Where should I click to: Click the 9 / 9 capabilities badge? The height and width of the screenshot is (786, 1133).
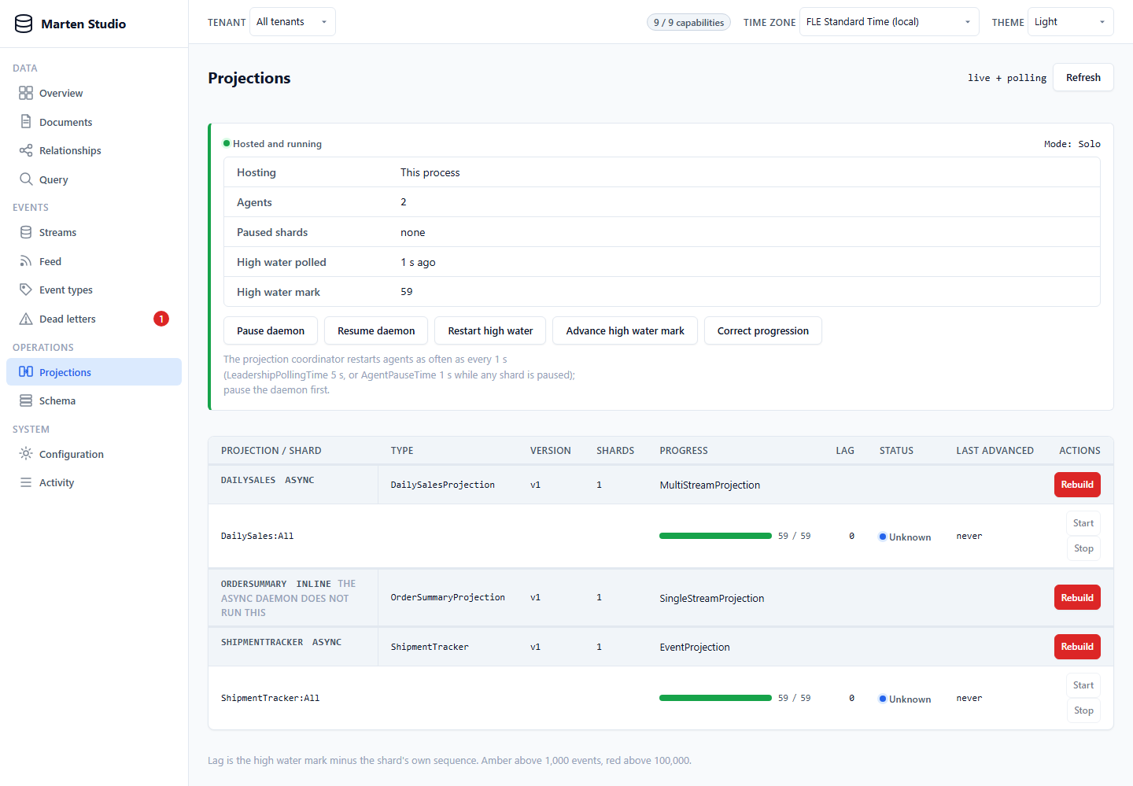(688, 22)
